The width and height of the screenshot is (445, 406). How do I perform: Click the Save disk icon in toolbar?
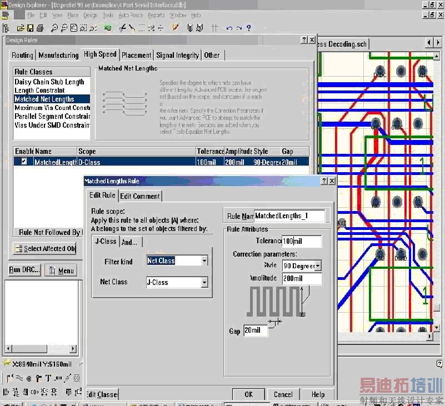pos(31,28)
